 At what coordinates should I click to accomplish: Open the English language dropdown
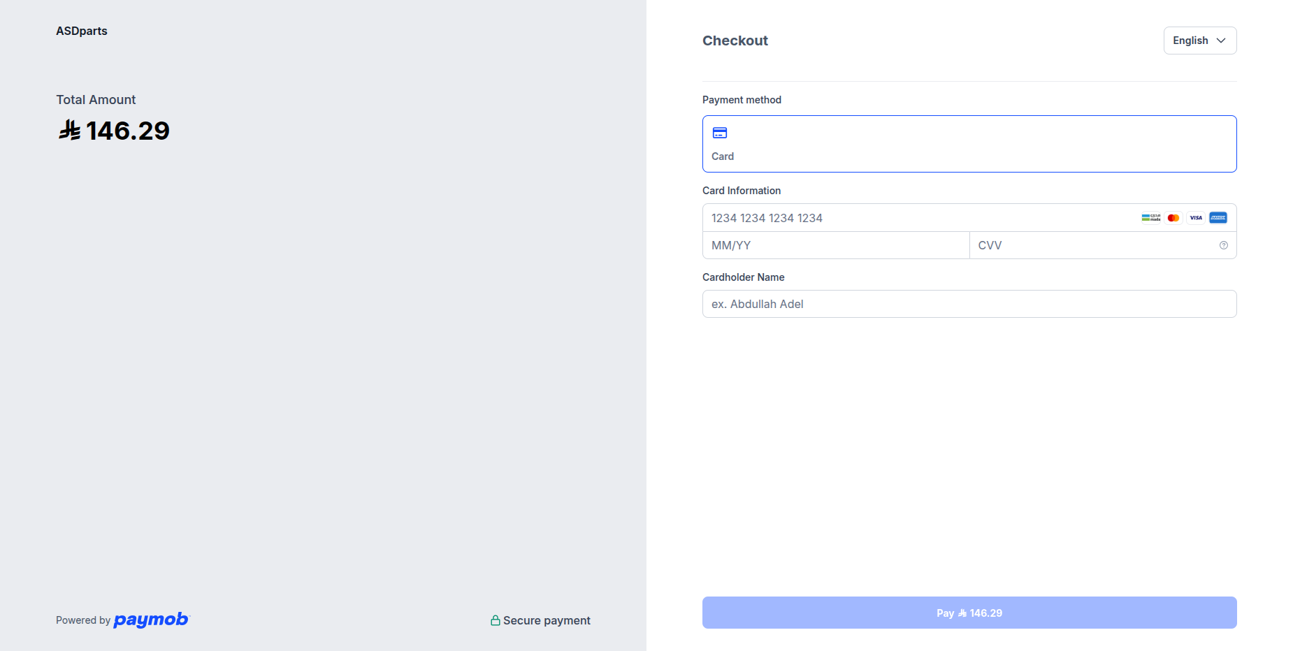pos(1199,41)
